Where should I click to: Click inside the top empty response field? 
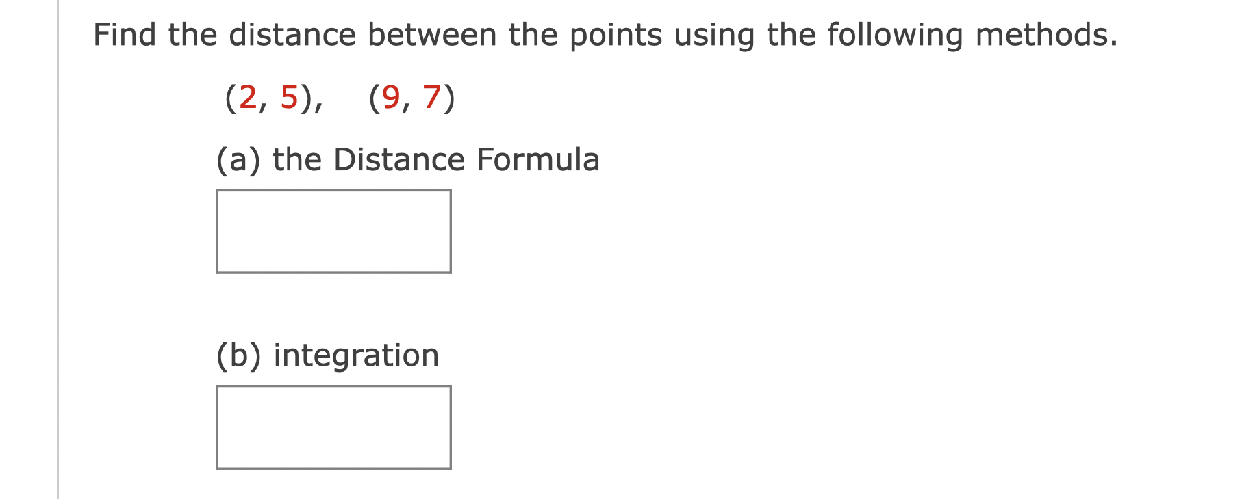[334, 232]
